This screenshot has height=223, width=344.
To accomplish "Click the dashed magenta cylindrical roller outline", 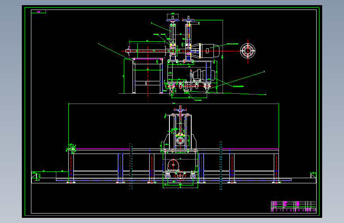I will pos(148,51).
